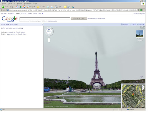The width and height of the screenshot is (161, 134).
Task: Click the Favoritos star icon
Action: click(38, 7)
